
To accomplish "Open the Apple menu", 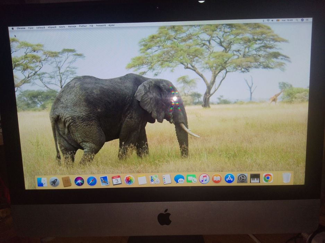I will [x=12, y=28].
